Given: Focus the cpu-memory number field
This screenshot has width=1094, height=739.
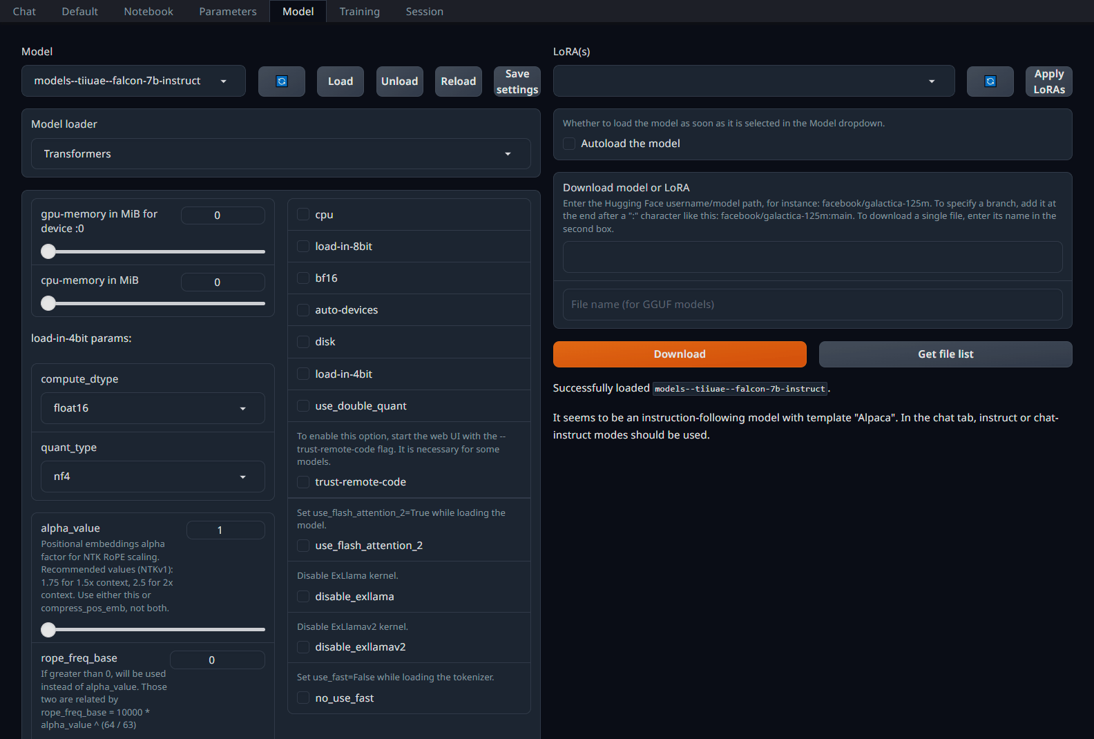Looking at the screenshot, I should (223, 282).
